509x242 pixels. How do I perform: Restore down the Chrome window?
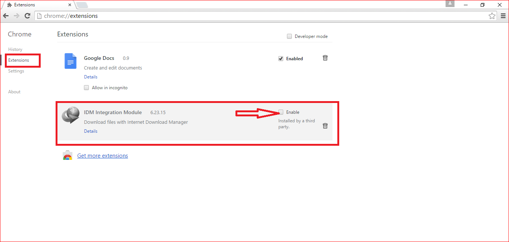(483, 4)
